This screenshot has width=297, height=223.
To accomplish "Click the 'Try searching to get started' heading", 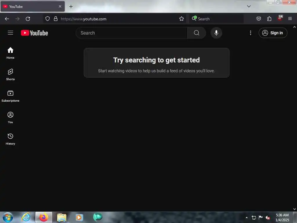I will coord(156,60).
